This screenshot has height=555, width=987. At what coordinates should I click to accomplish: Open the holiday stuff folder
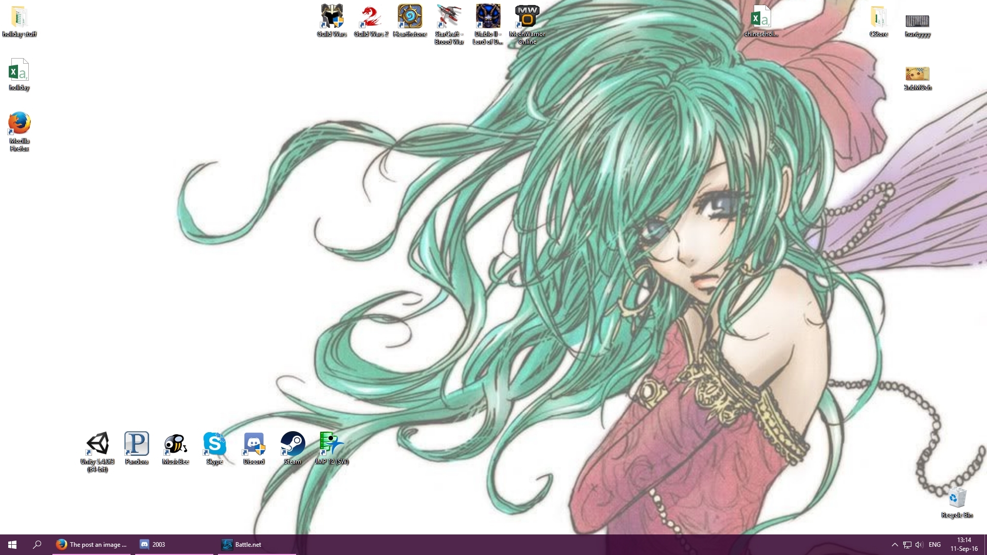(19, 21)
